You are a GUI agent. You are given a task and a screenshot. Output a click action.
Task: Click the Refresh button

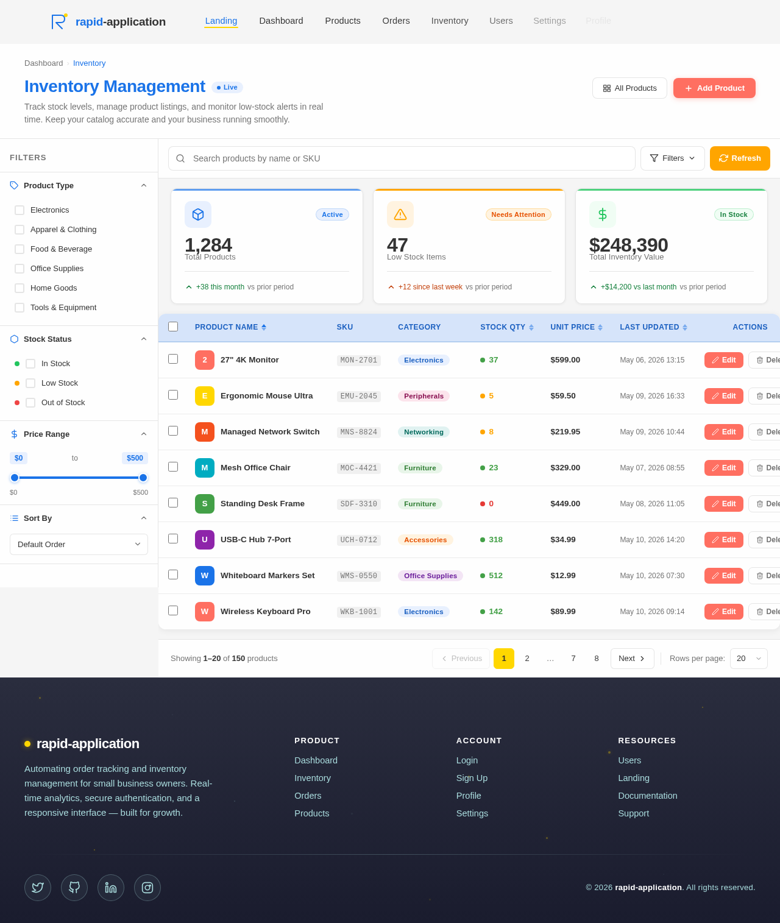pyautogui.click(x=740, y=158)
